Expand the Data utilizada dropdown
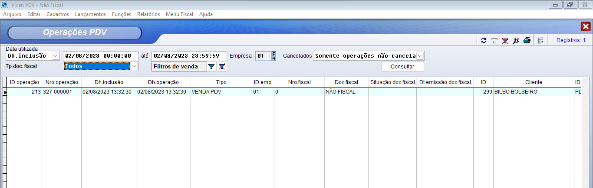Screen dimensions: 593x188 pyautogui.click(x=55, y=56)
